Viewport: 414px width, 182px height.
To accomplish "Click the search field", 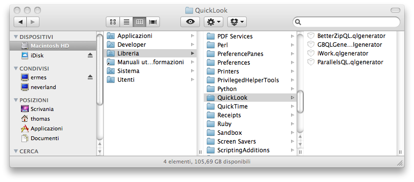I will click(x=346, y=22).
